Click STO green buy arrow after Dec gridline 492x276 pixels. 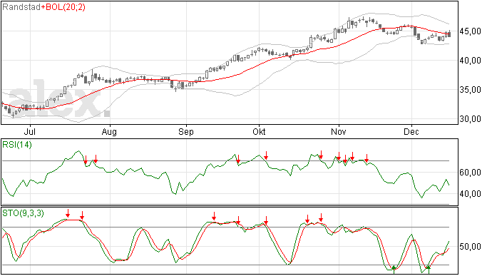point(429,270)
